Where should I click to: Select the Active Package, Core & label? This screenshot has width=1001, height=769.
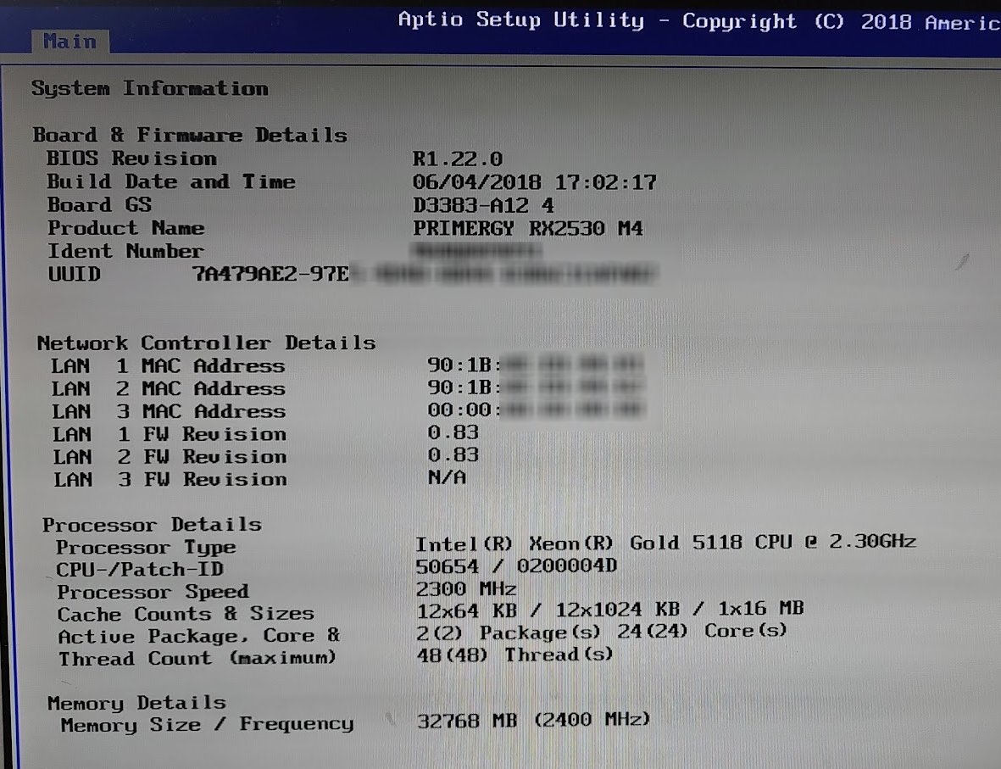coord(199,637)
